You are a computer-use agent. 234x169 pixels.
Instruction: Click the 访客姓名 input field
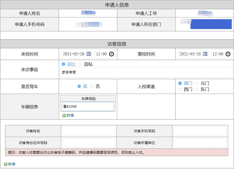point(89,131)
